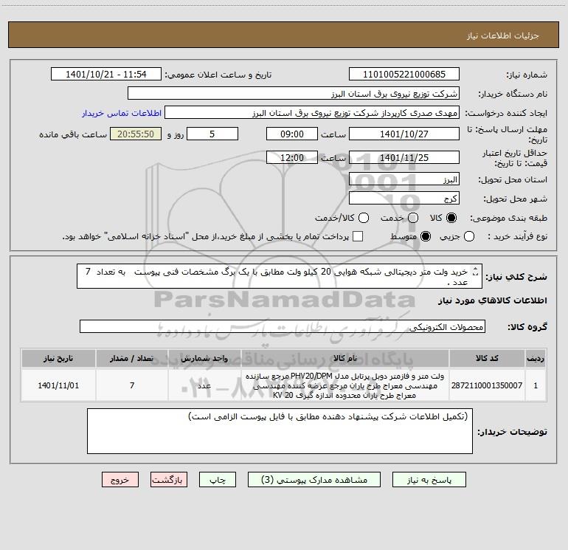Toggle the اسناد خزانه اسلامی payment checkbox

tap(358, 236)
